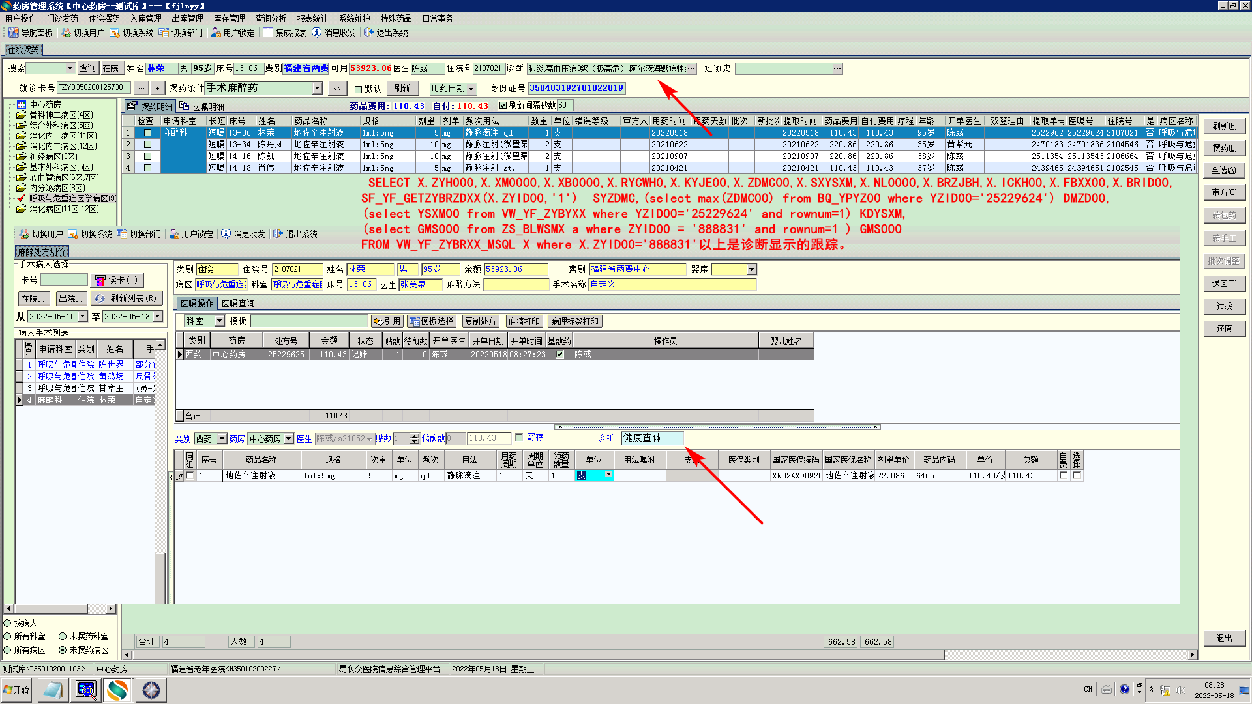Click the 导航面板 toolbar icon

[14, 33]
